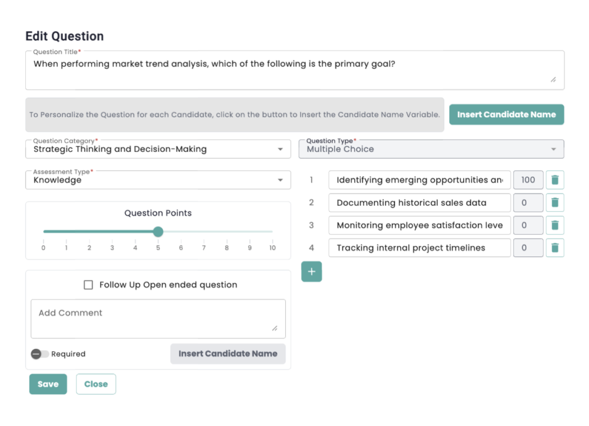Delete the first answer option with trash icon
Viewport: 589px width, 426px height.
coord(554,180)
